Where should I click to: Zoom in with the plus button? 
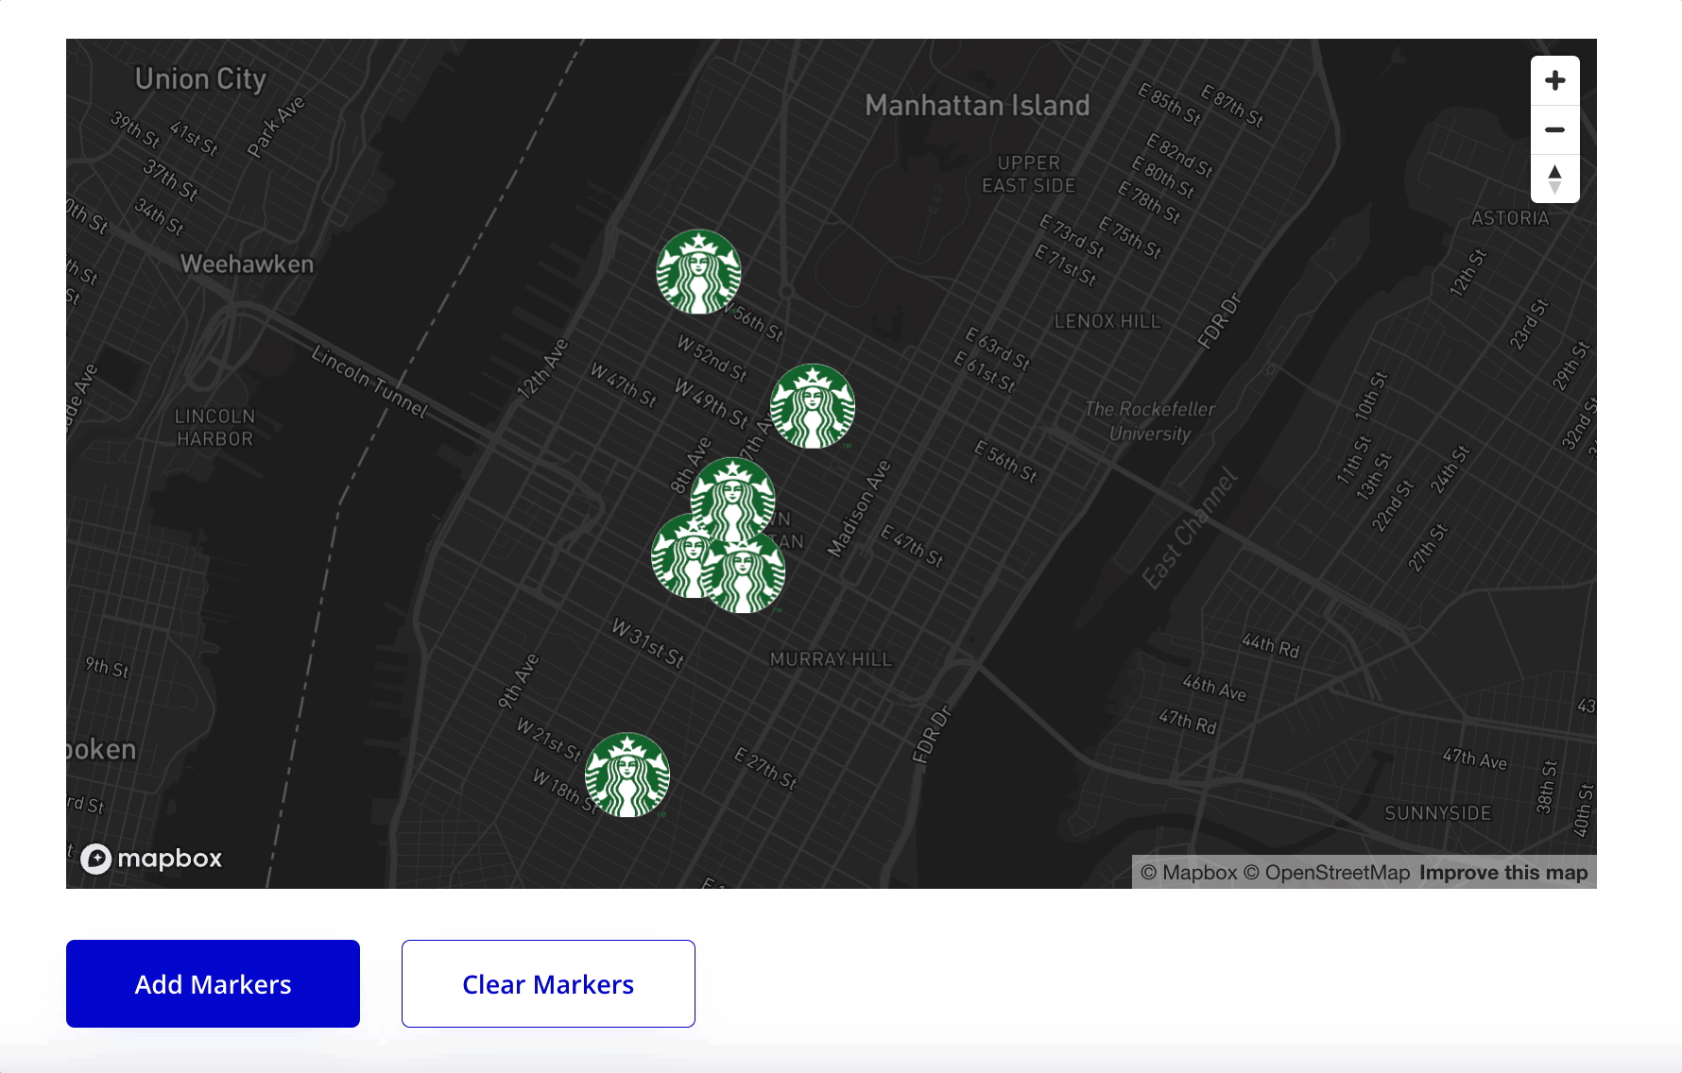click(1554, 81)
